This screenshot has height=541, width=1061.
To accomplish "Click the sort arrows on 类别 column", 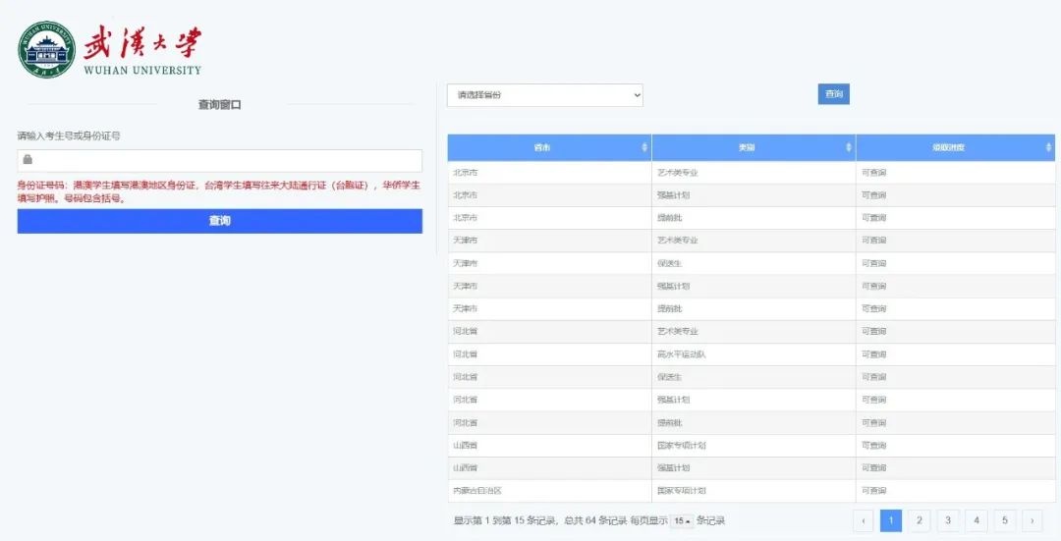I will point(849,147).
